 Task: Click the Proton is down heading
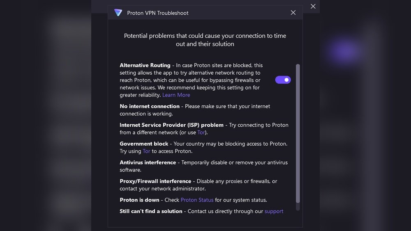[140, 200]
